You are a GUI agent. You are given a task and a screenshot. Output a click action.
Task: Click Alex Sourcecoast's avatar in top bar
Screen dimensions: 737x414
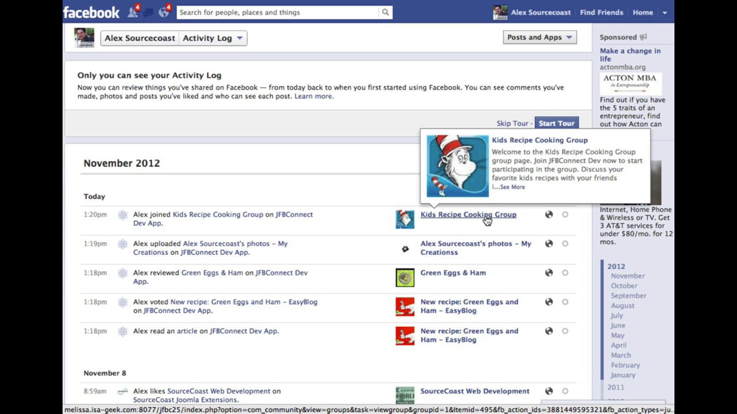(x=500, y=13)
